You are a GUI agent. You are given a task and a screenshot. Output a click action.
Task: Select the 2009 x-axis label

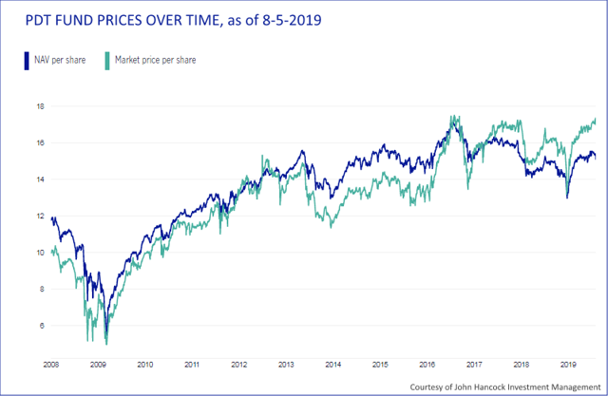(98, 365)
